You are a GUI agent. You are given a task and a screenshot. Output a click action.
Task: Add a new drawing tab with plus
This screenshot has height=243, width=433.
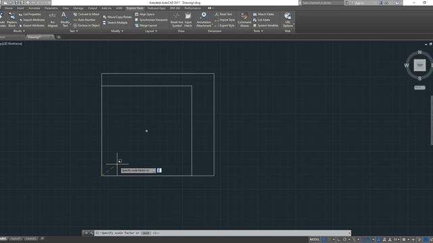[59, 37]
